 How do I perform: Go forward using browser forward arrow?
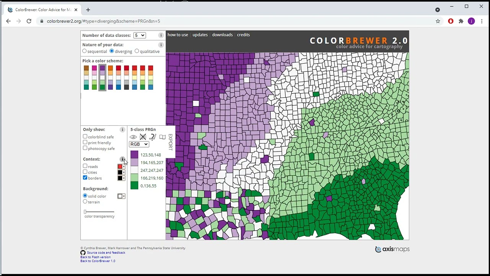(18, 21)
